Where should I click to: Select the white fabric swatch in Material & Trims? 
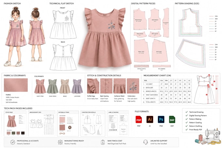pyautogui.click(x=70, y=120)
